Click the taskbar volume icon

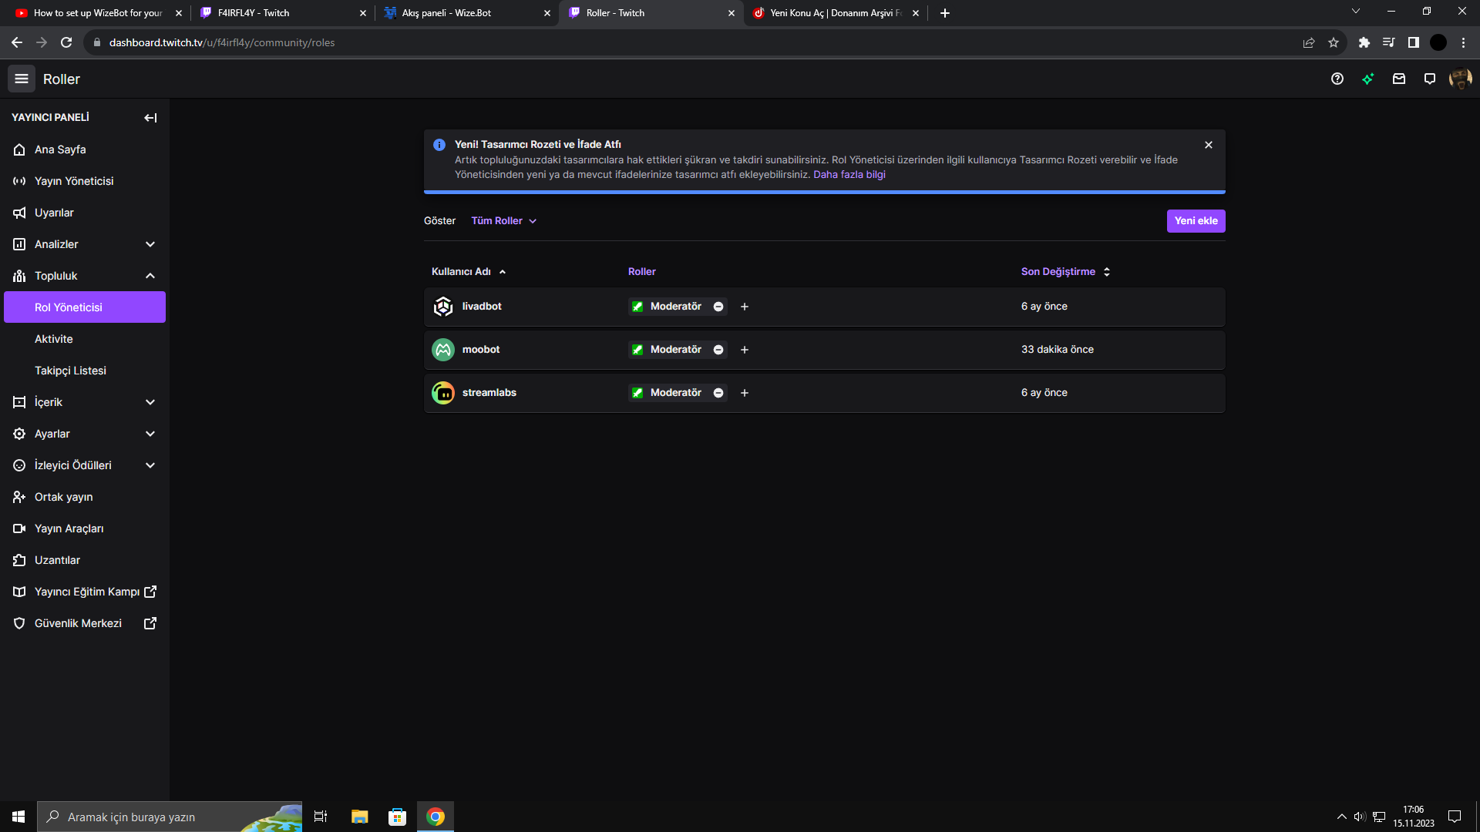point(1360,817)
